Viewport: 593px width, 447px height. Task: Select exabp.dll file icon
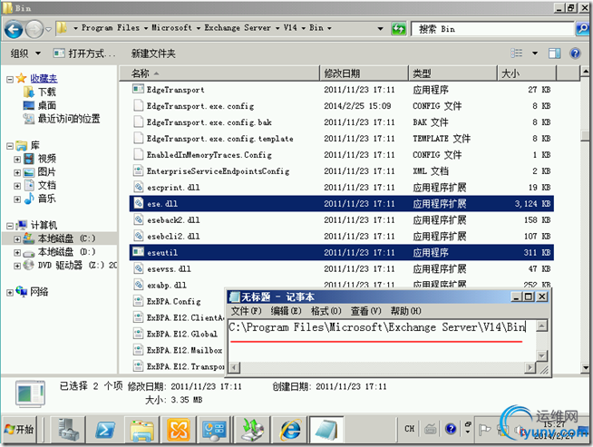[x=138, y=285]
